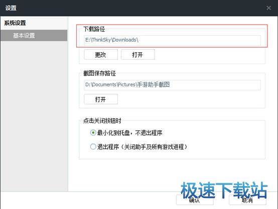278x209 pixels.
Task: Click the 下载路径 group label
Action: tap(94, 29)
